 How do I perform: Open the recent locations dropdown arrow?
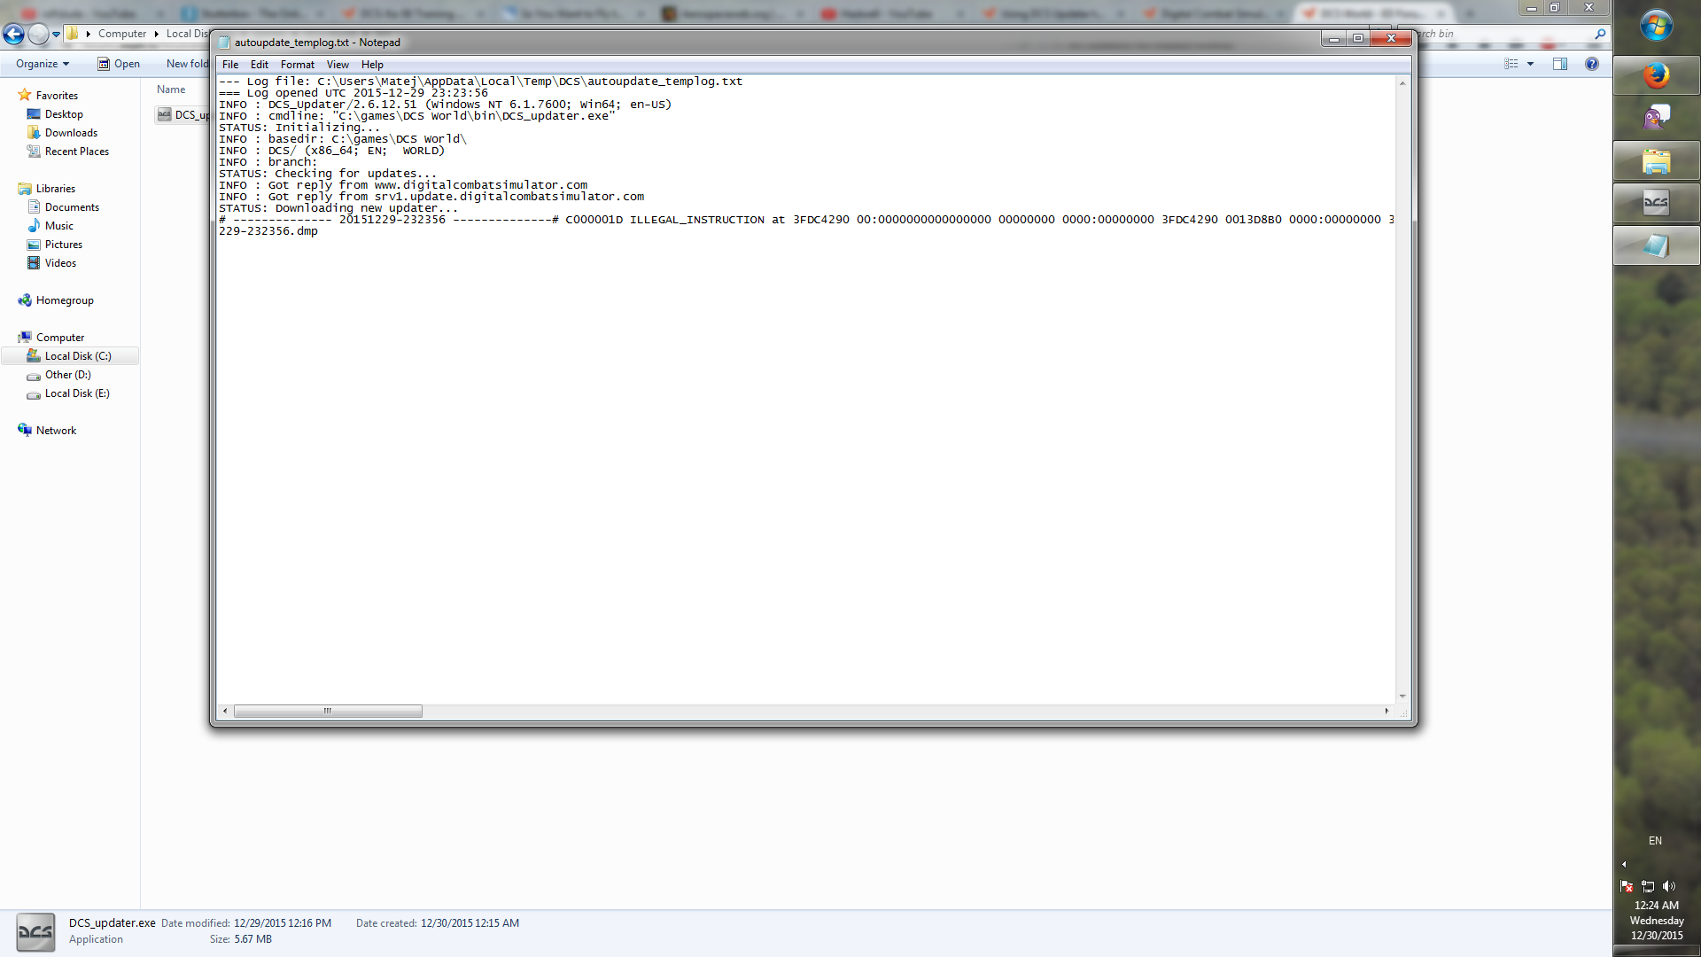(56, 35)
